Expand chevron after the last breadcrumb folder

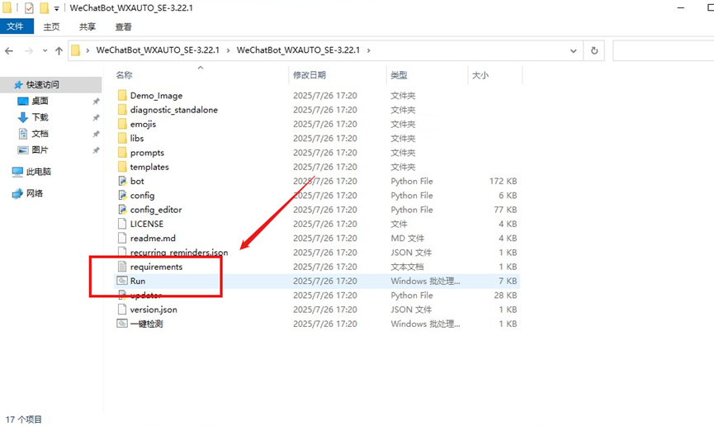(368, 50)
